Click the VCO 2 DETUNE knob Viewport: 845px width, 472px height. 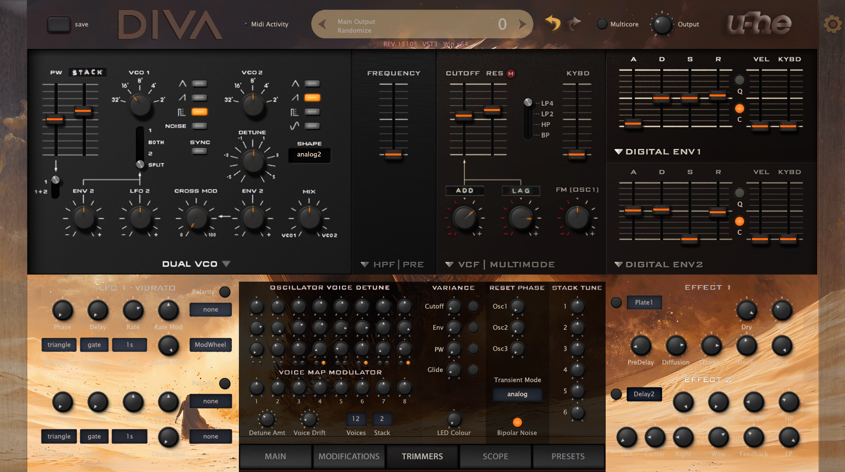[253, 161]
